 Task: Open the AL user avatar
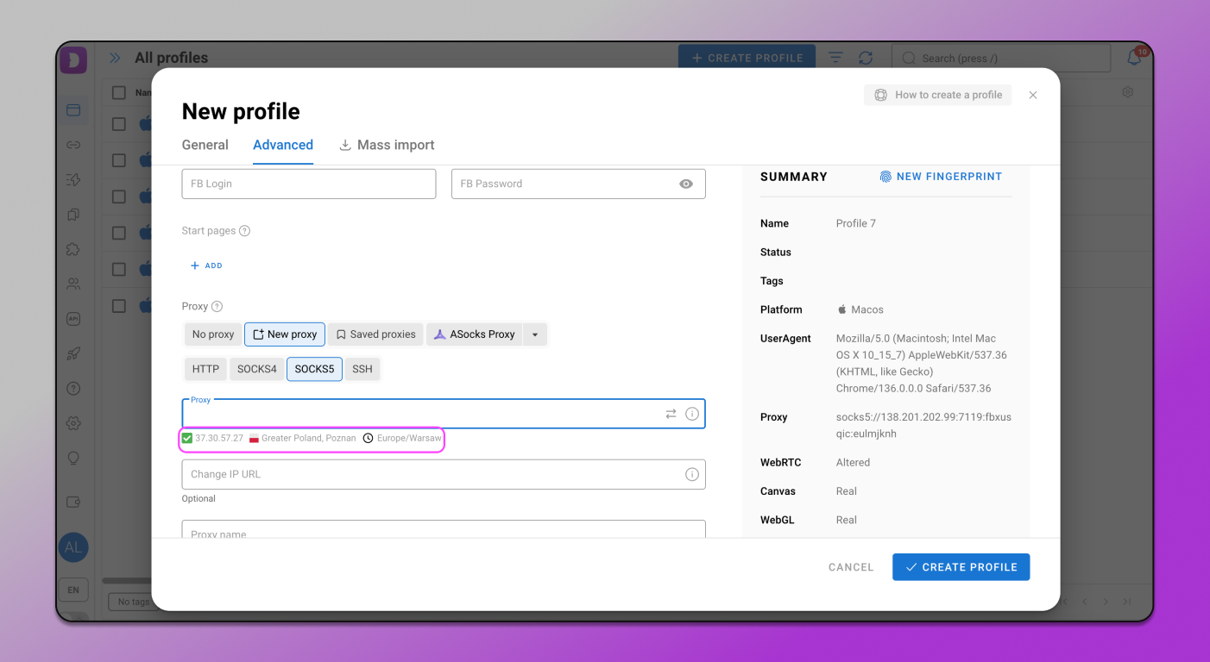click(x=73, y=547)
